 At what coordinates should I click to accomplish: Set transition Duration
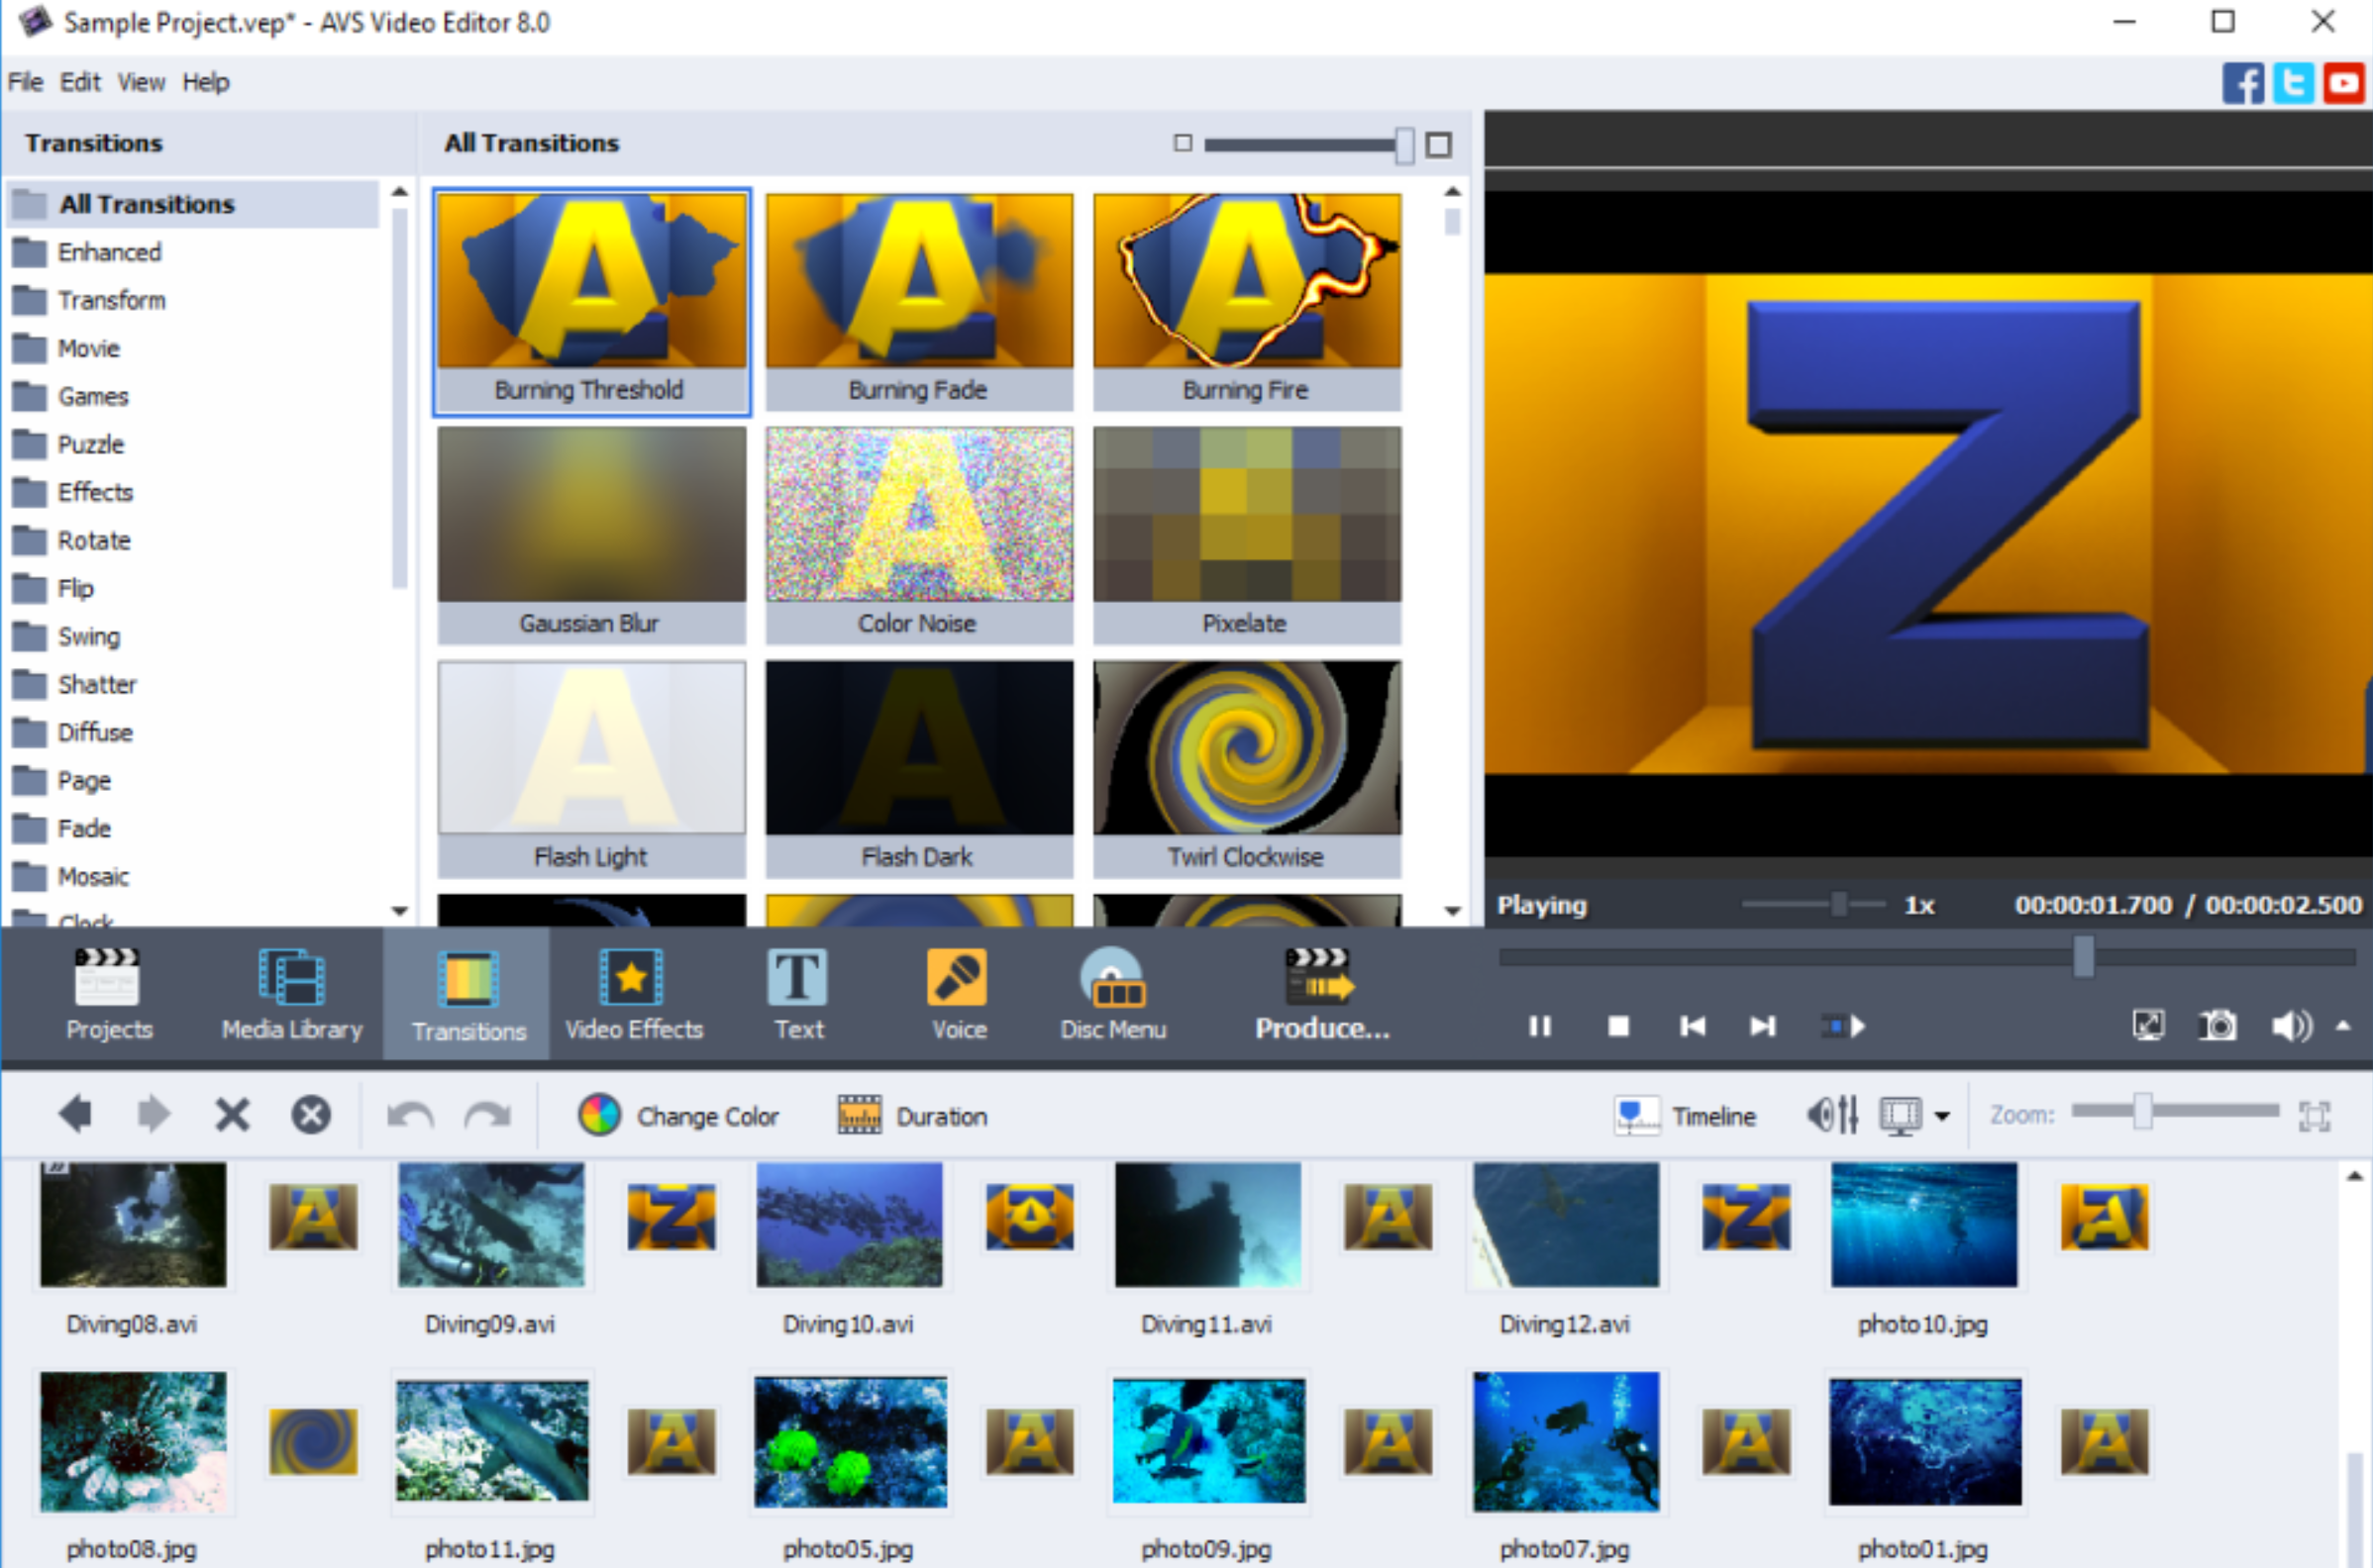910,1115
